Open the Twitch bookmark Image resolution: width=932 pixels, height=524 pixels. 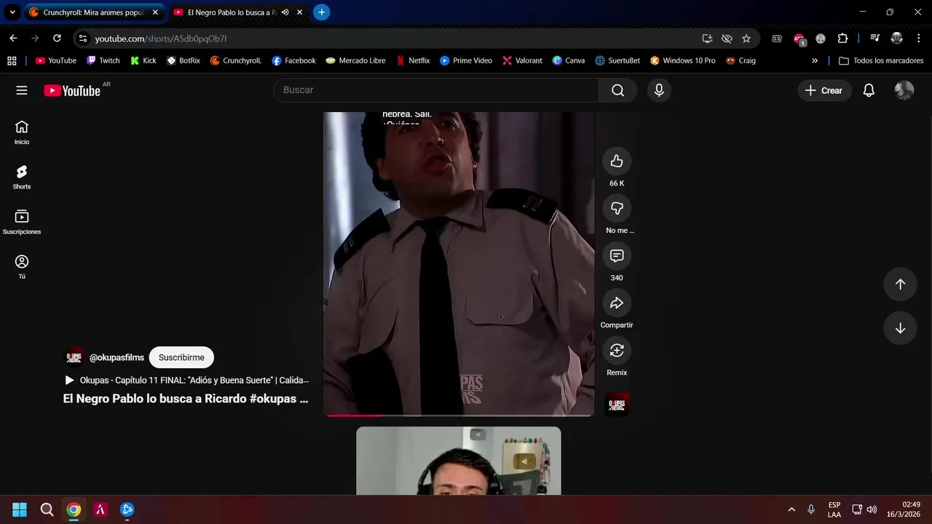[103, 60]
